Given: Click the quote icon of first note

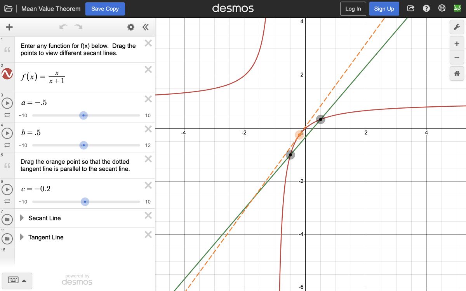Looking at the screenshot, I should [x=7, y=50].
